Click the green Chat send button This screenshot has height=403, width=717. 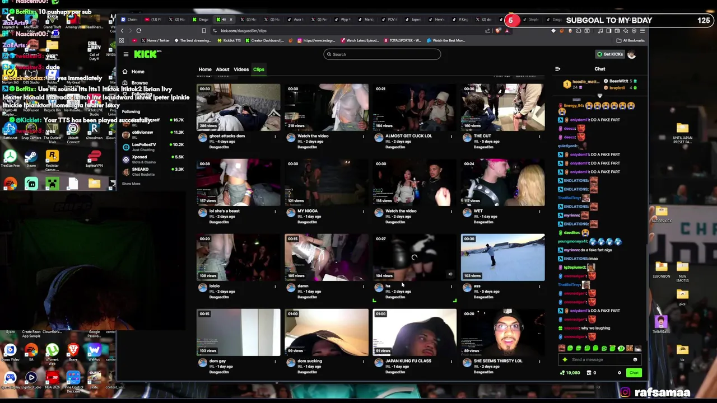tap(634, 373)
